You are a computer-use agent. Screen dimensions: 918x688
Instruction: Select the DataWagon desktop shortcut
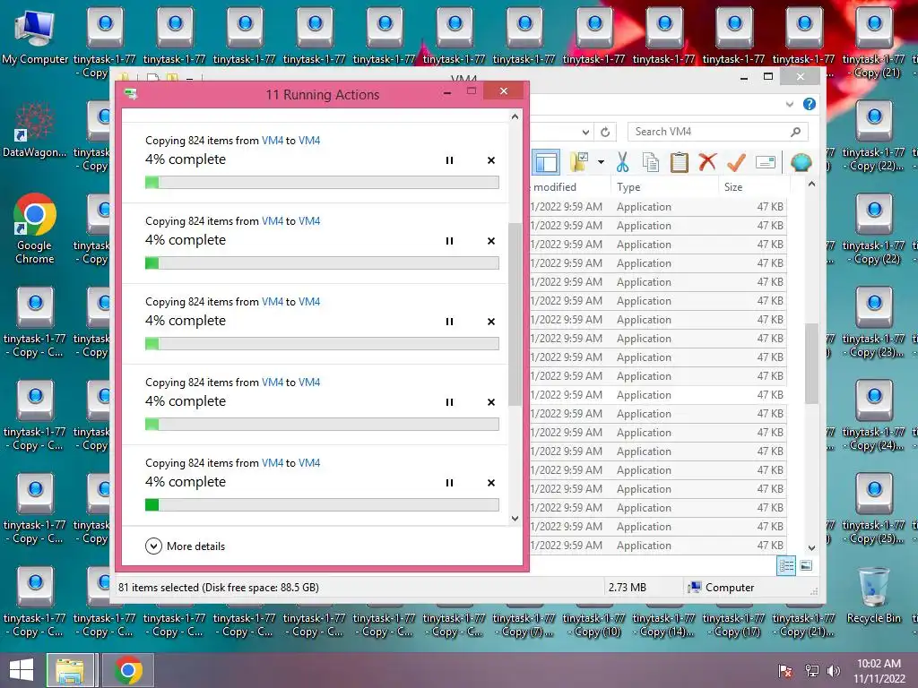coord(35,129)
